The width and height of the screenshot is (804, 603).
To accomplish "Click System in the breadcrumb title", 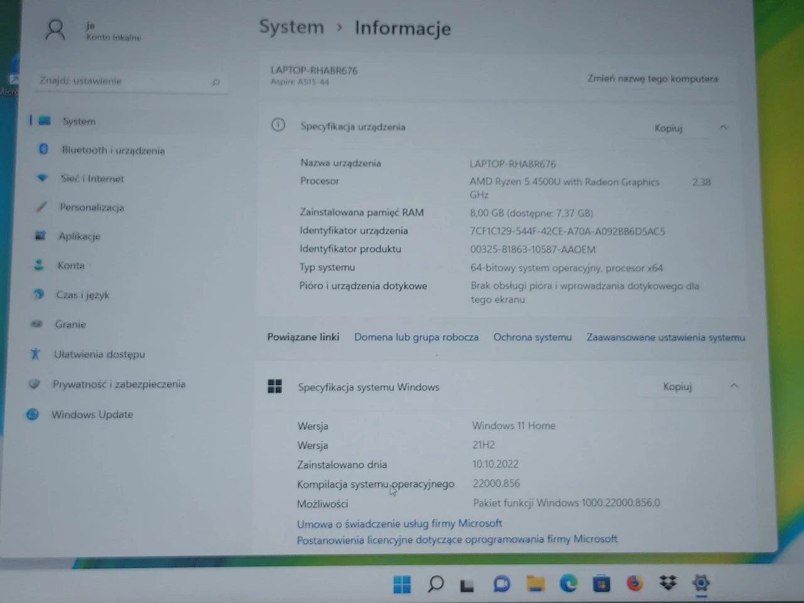I will click(291, 27).
